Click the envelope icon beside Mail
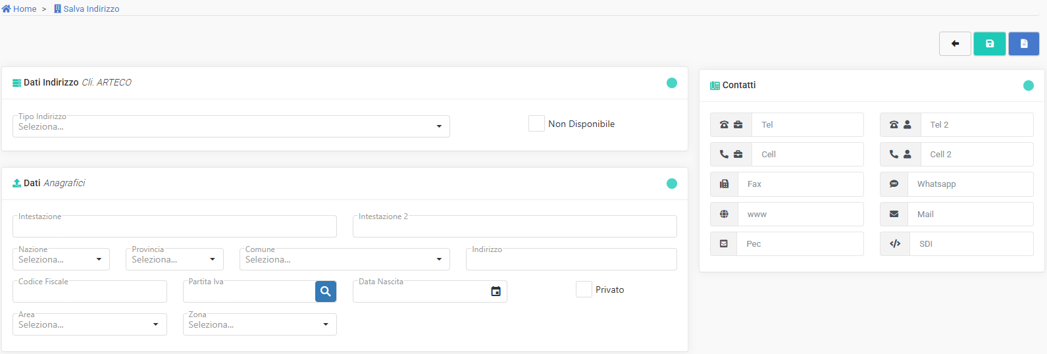 pyautogui.click(x=894, y=214)
